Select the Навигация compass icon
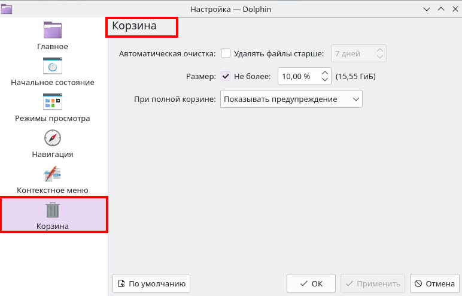462x296 pixels. tap(53, 138)
